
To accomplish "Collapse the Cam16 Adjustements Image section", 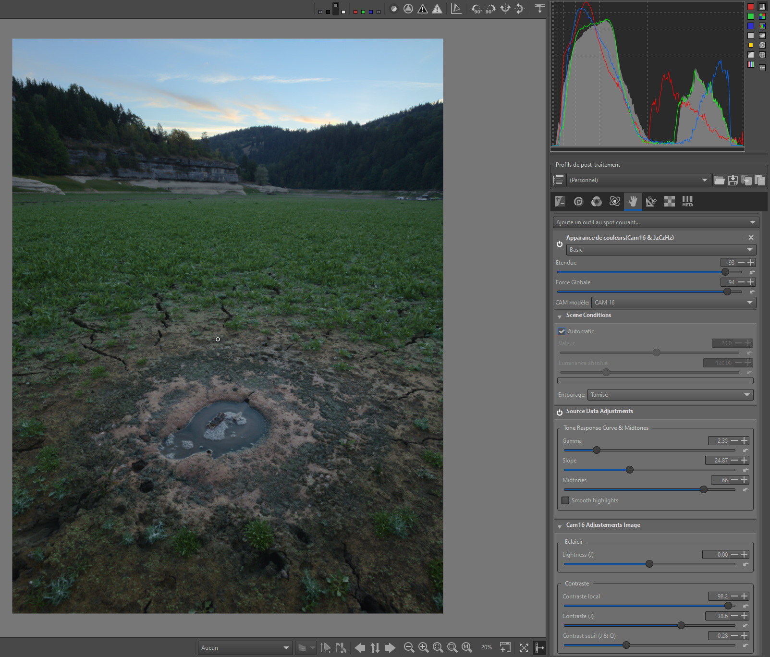I will (560, 526).
